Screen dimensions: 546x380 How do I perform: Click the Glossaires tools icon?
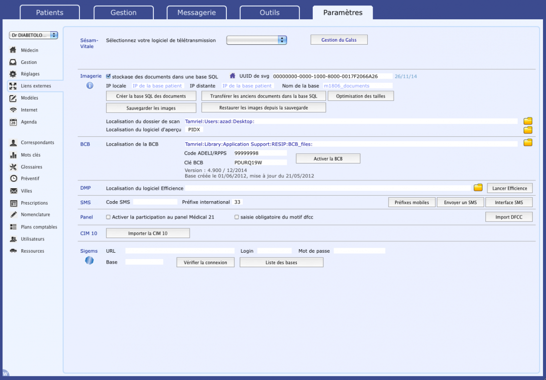[13, 167]
